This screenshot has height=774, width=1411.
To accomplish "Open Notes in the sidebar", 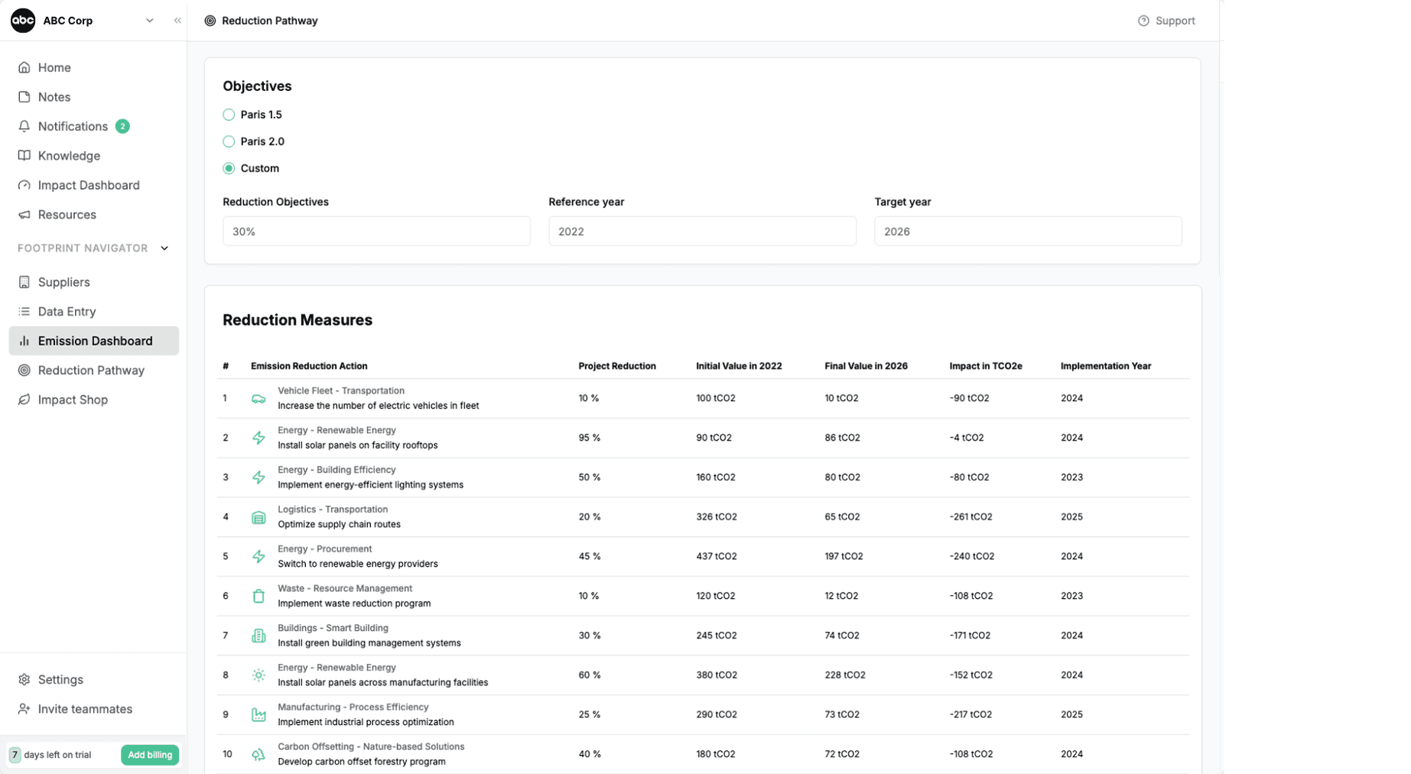I will tap(94, 97).
